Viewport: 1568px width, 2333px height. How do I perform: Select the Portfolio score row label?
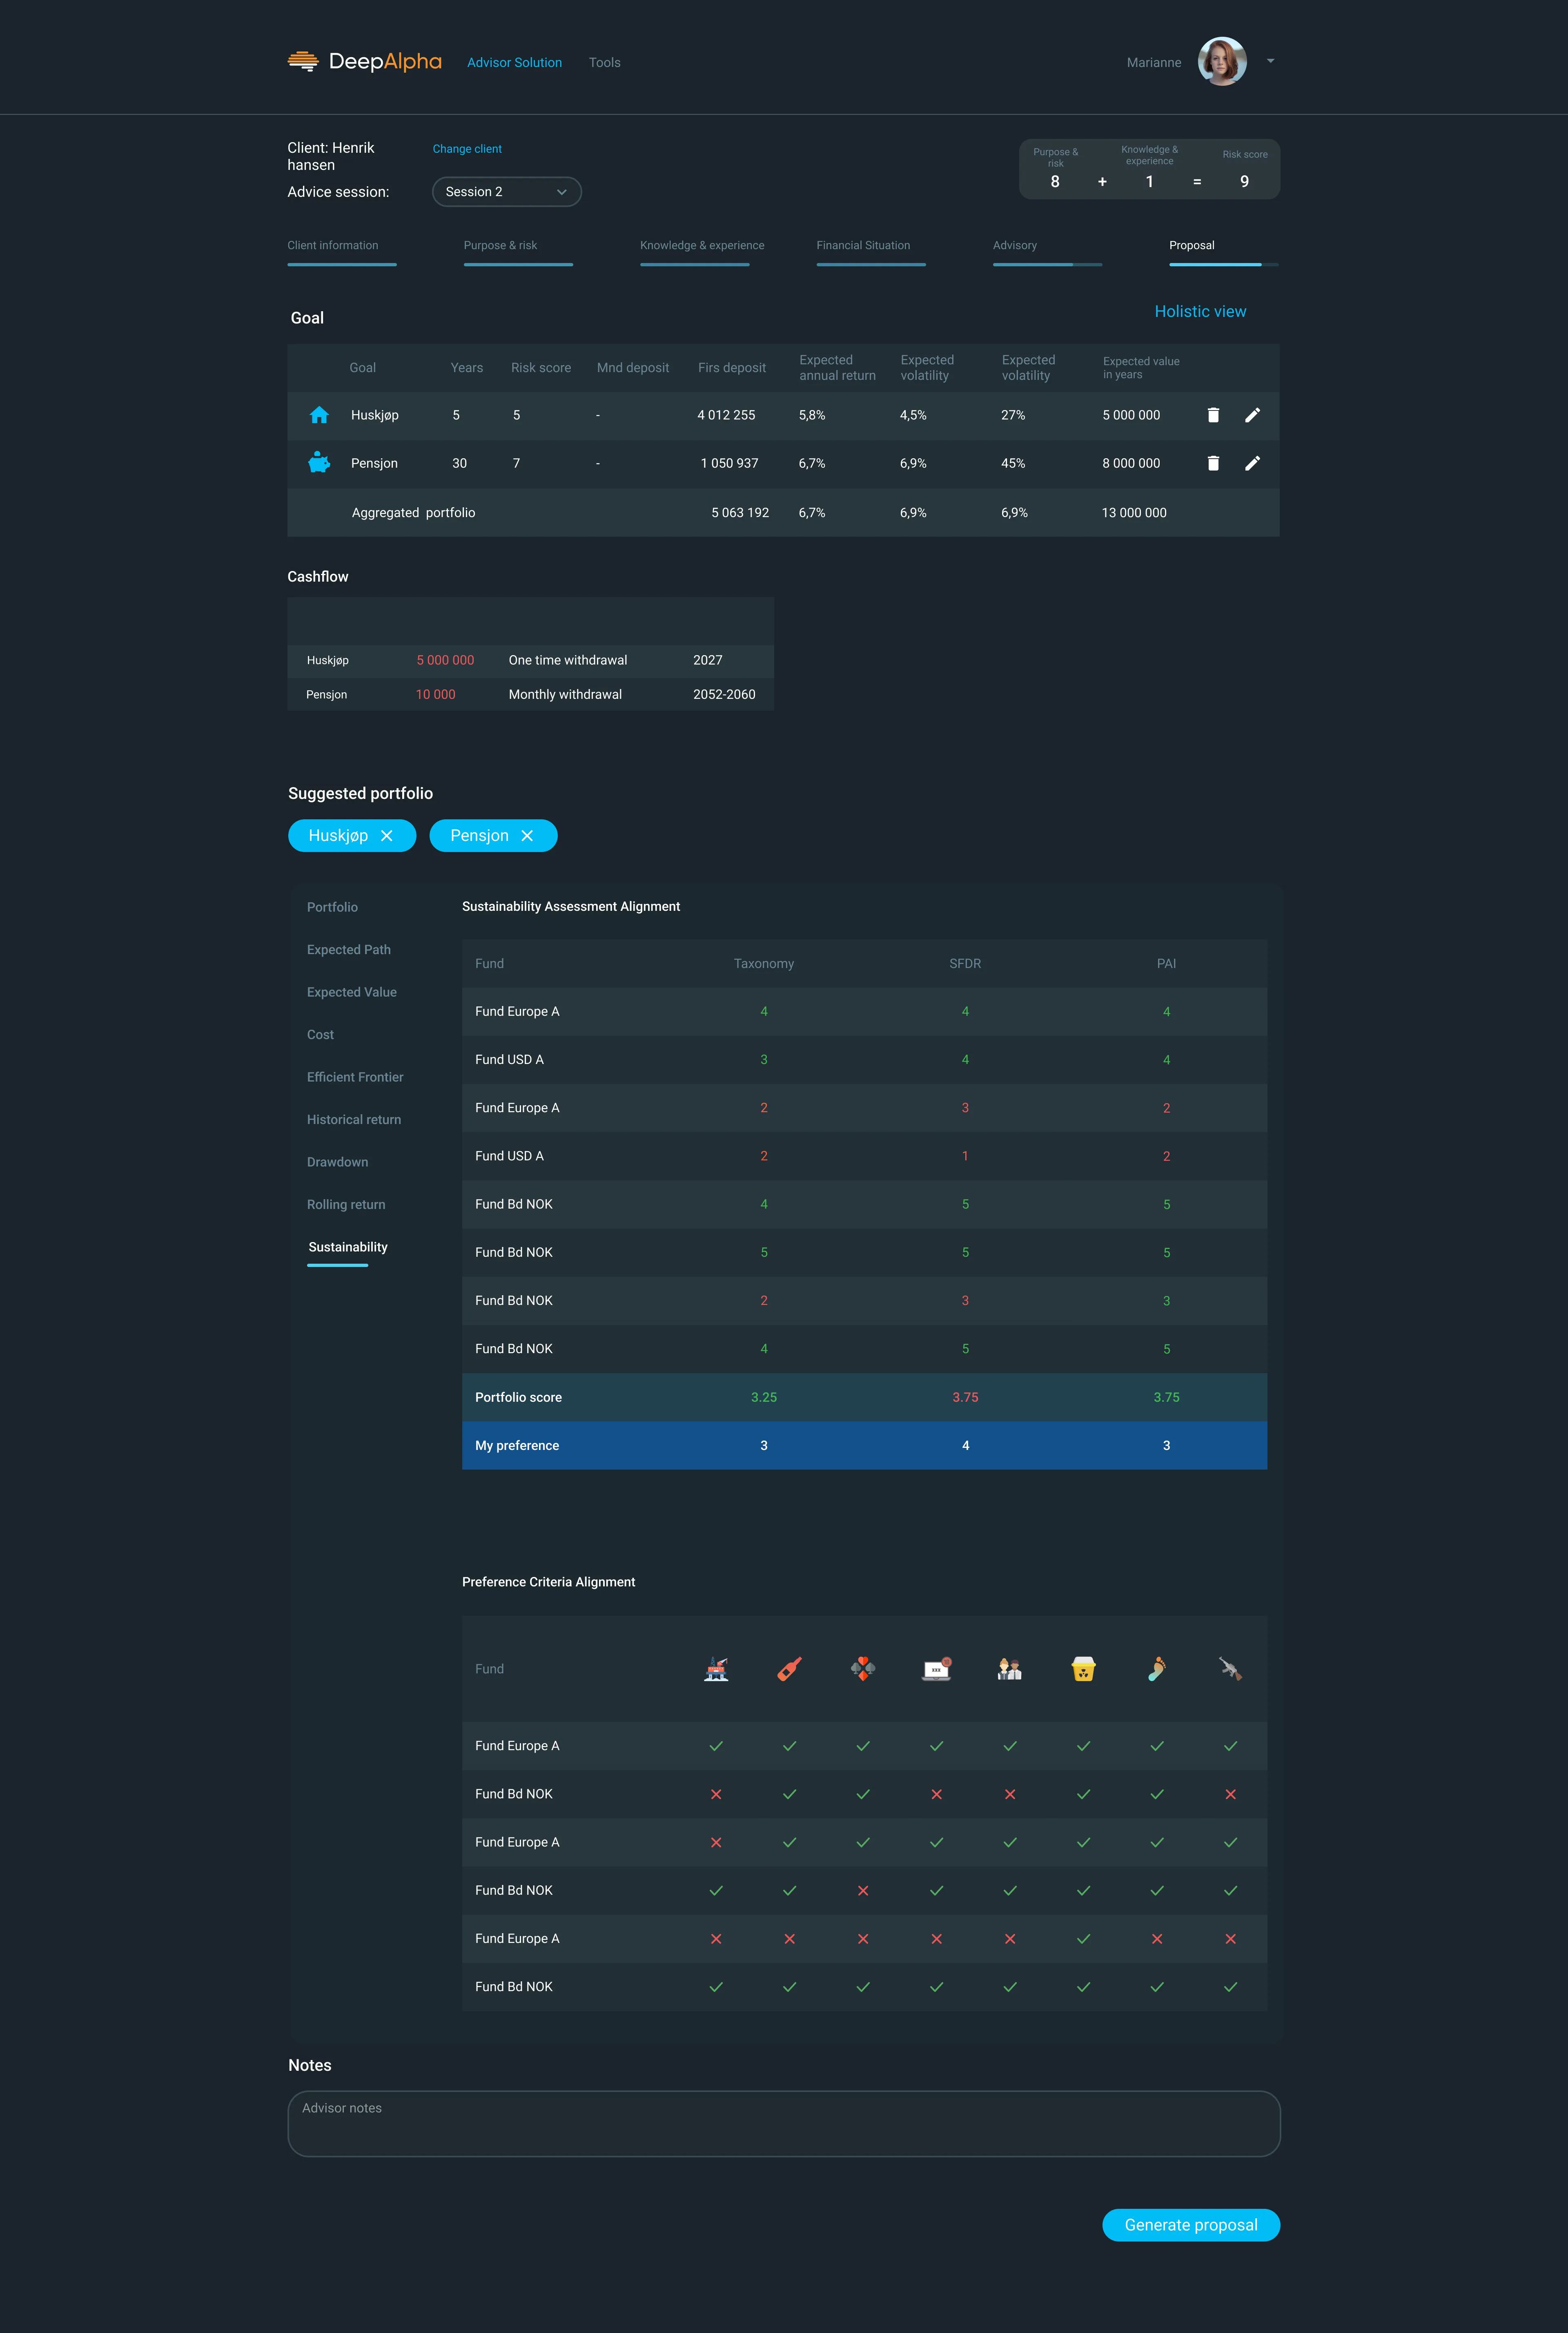(x=518, y=1398)
